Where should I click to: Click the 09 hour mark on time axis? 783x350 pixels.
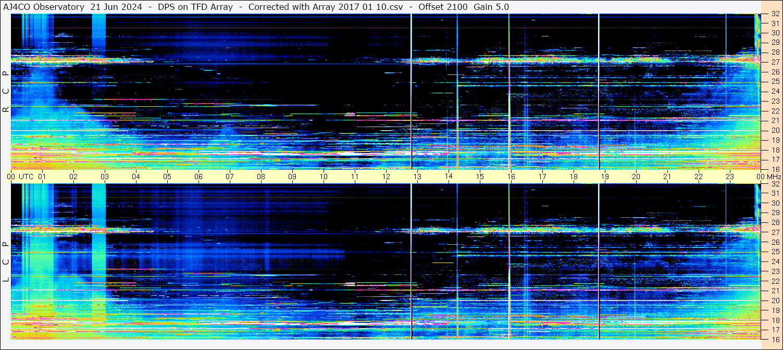(292, 177)
